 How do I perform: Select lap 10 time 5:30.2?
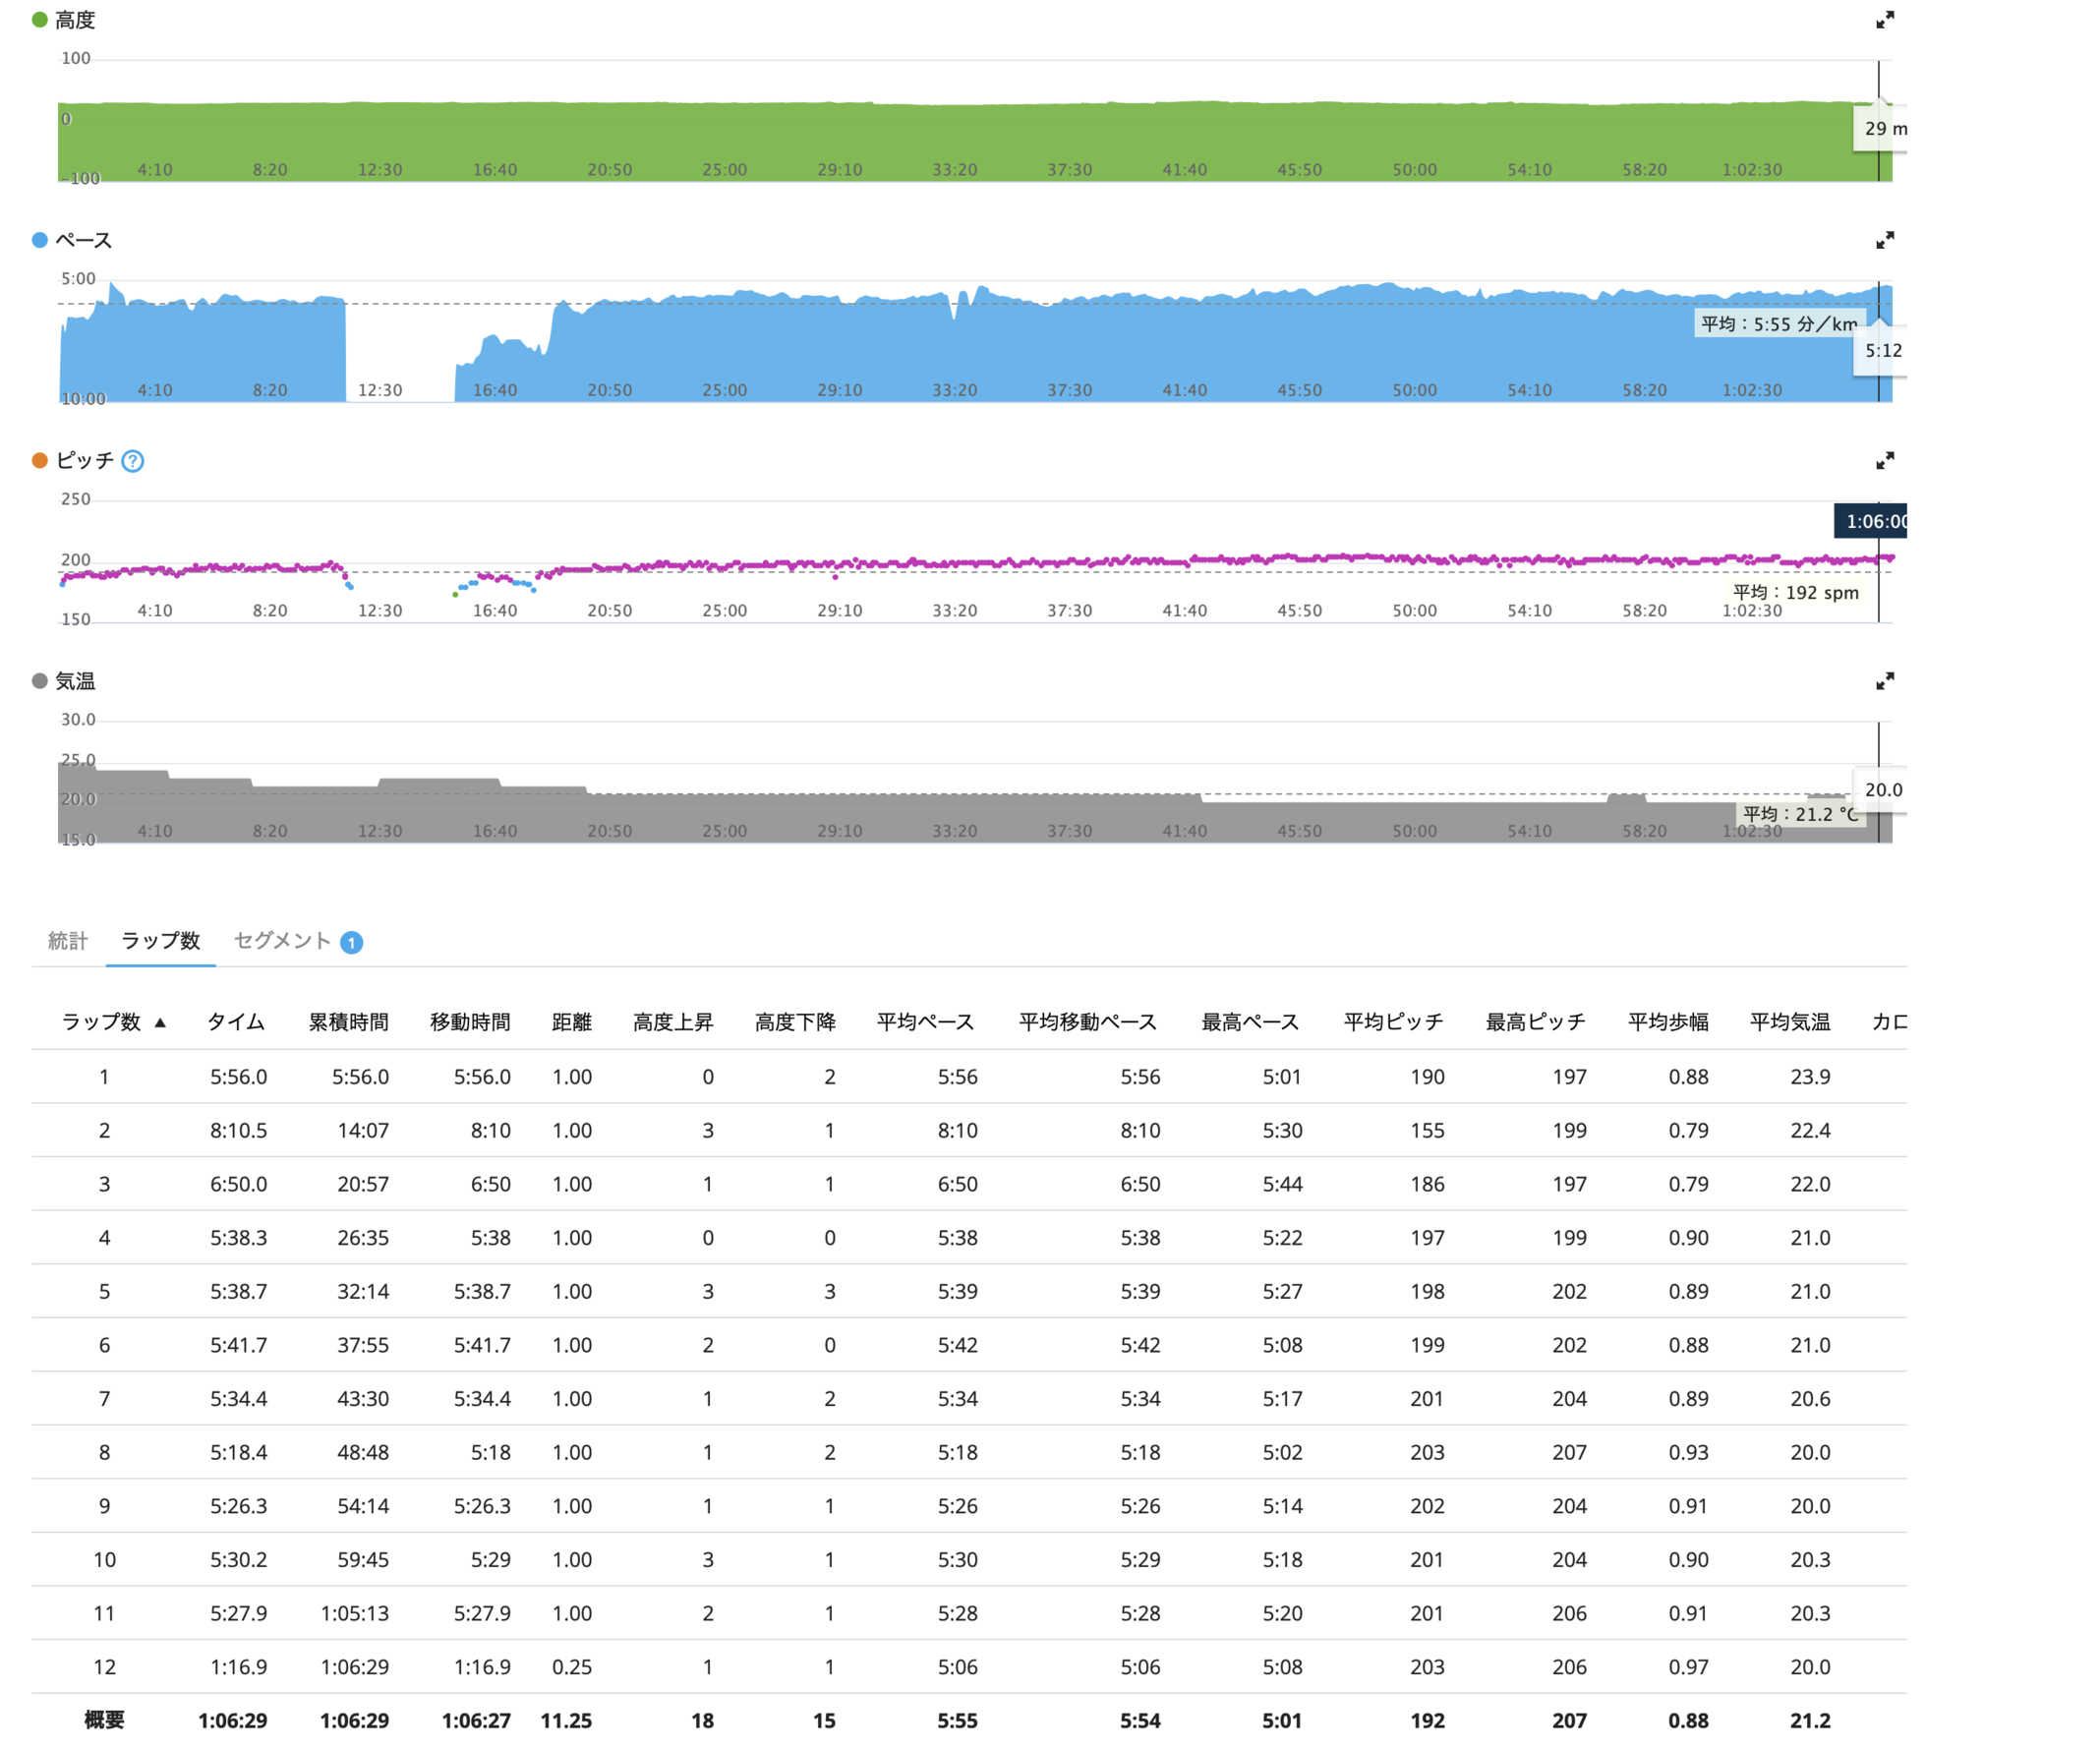pos(238,1560)
